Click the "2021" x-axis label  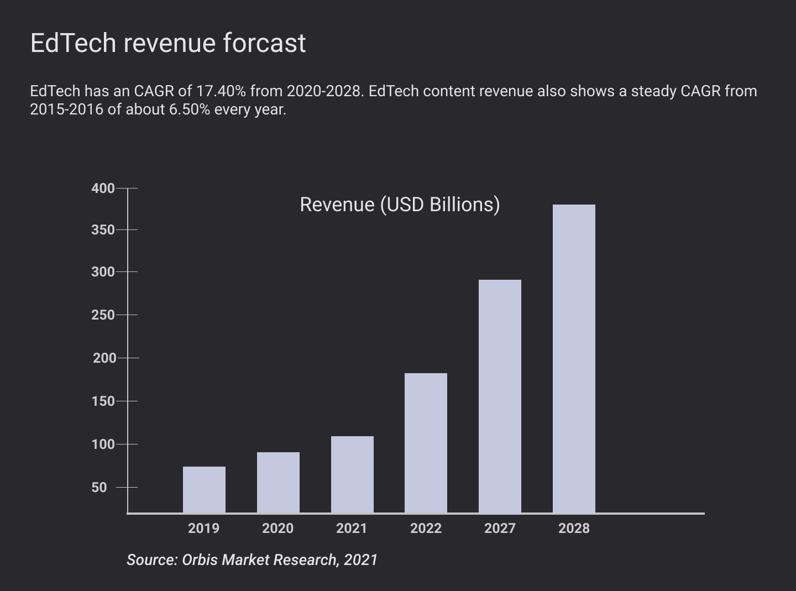tap(352, 529)
